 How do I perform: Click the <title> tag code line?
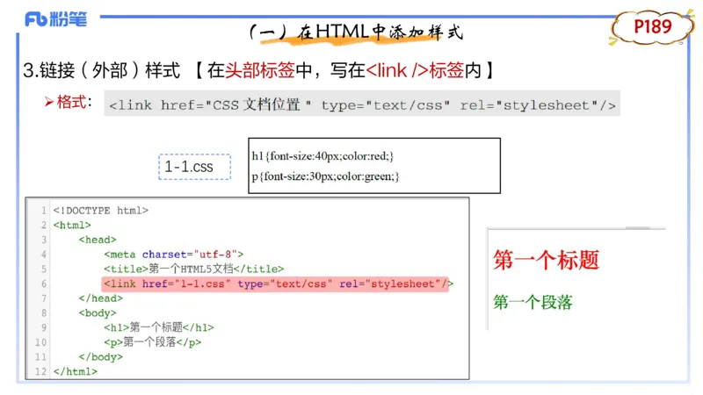(x=193, y=269)
